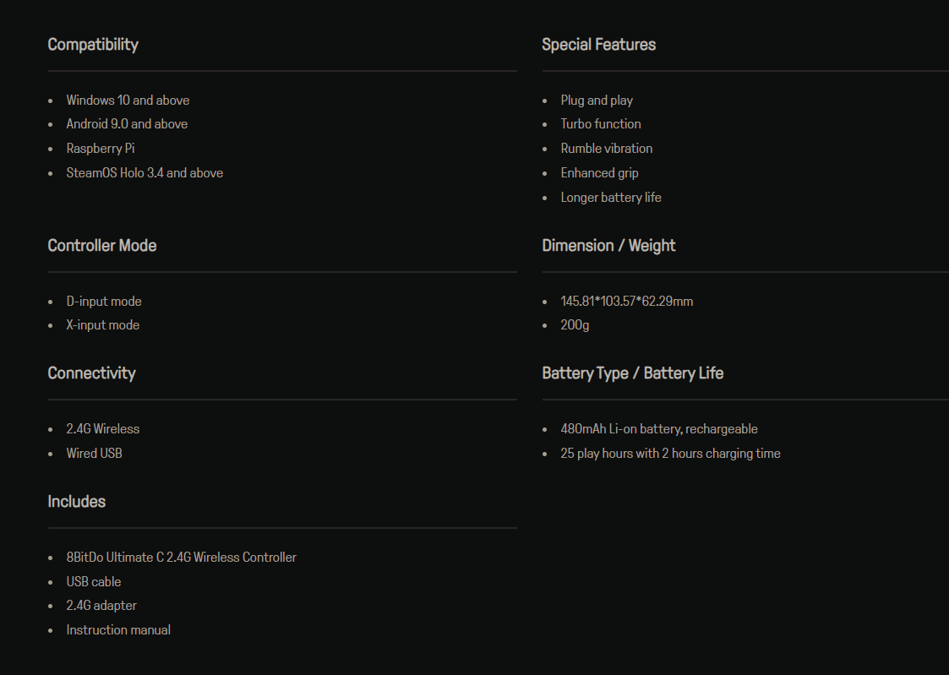Click the Windows 10 and above entry
This screenshot has width=949, height=675.
(128, 101)
